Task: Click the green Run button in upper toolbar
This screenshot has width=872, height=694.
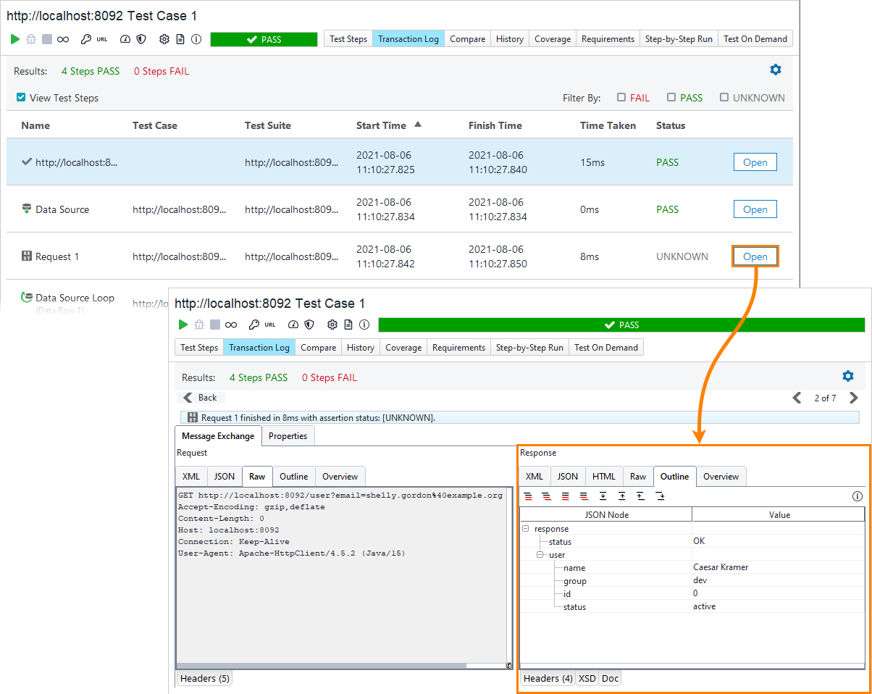Action: [x=15, y=39]
